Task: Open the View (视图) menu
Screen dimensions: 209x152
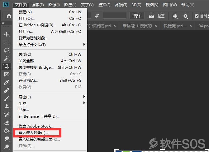Action: [152, 5]
